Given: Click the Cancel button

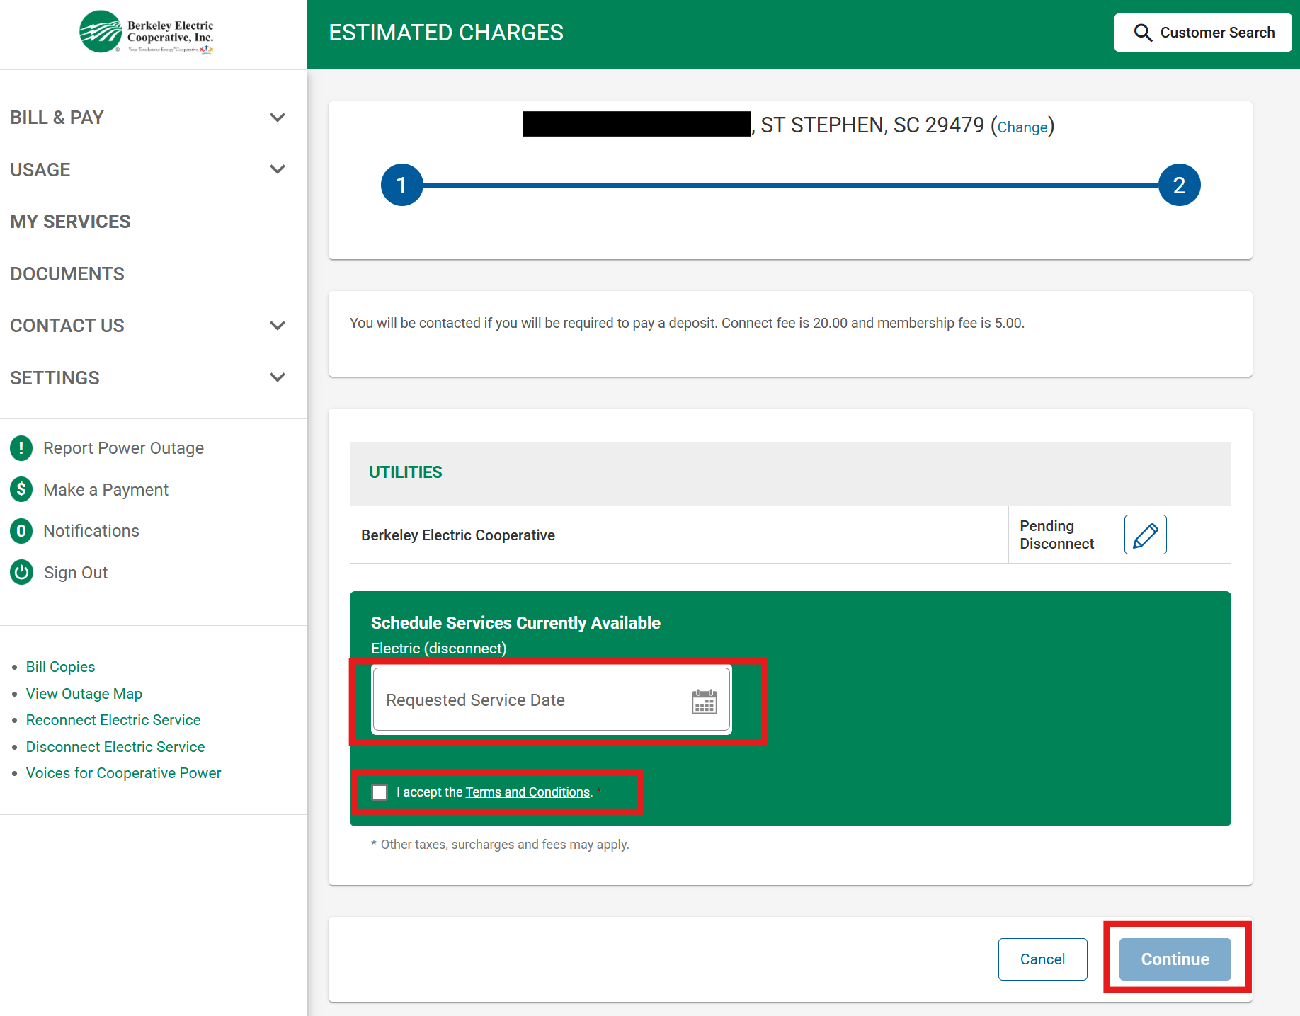Looking at the screenshot, I should coord(1042,959).
